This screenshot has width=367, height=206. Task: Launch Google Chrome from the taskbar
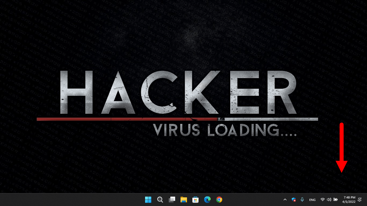pos(219,200)
